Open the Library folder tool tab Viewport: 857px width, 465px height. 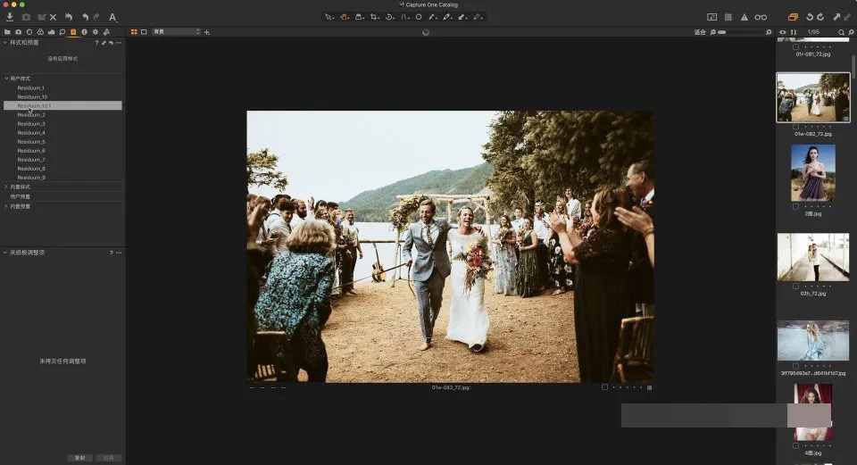click(x=7, y=32)
